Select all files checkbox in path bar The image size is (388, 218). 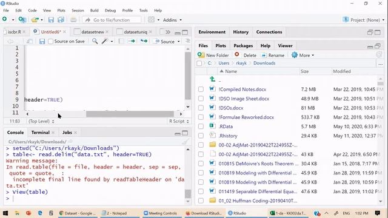click(x=199, y=63)
